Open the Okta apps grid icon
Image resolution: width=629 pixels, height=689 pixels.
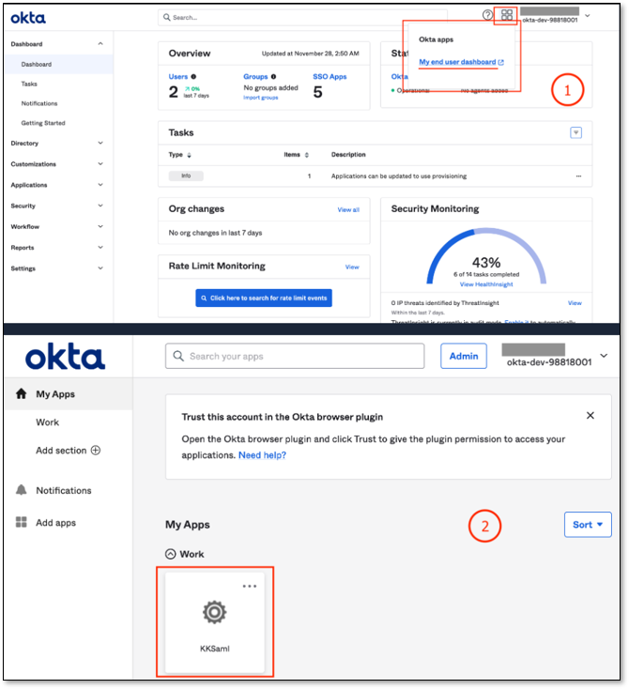pos(506,15)
